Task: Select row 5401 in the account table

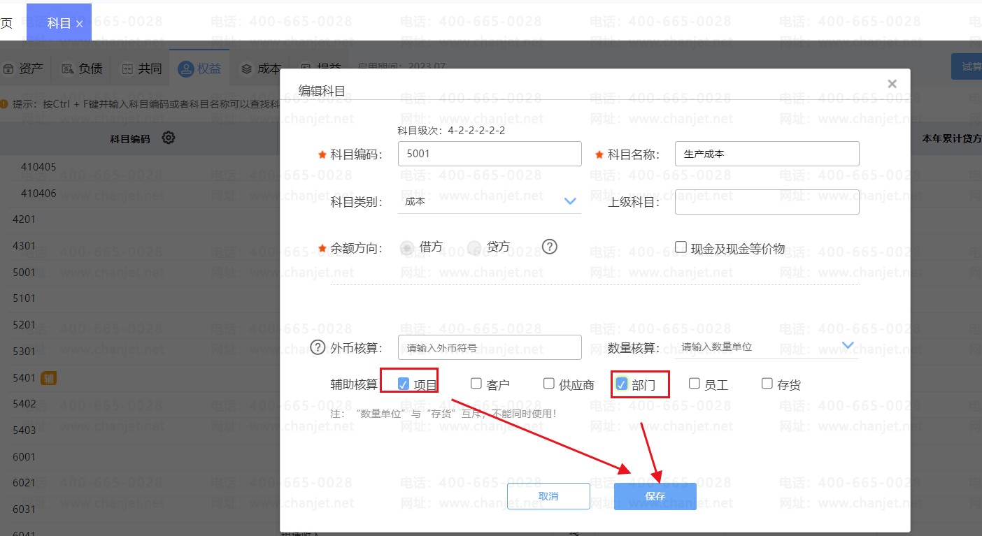Action: pyautogui.click(x=140, y=378)
